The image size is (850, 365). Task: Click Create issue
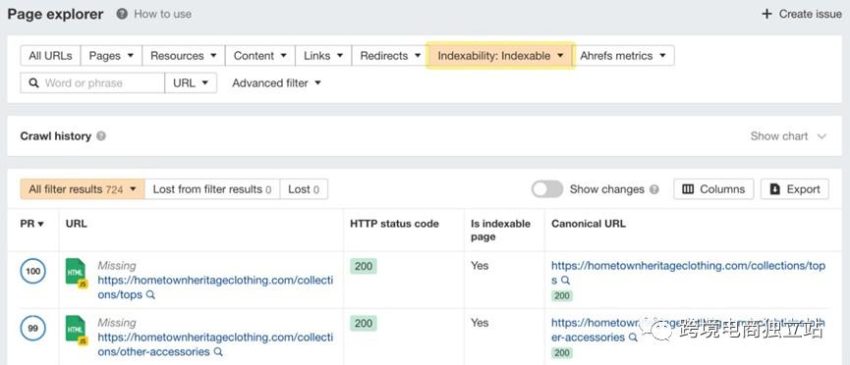point(802,14)
